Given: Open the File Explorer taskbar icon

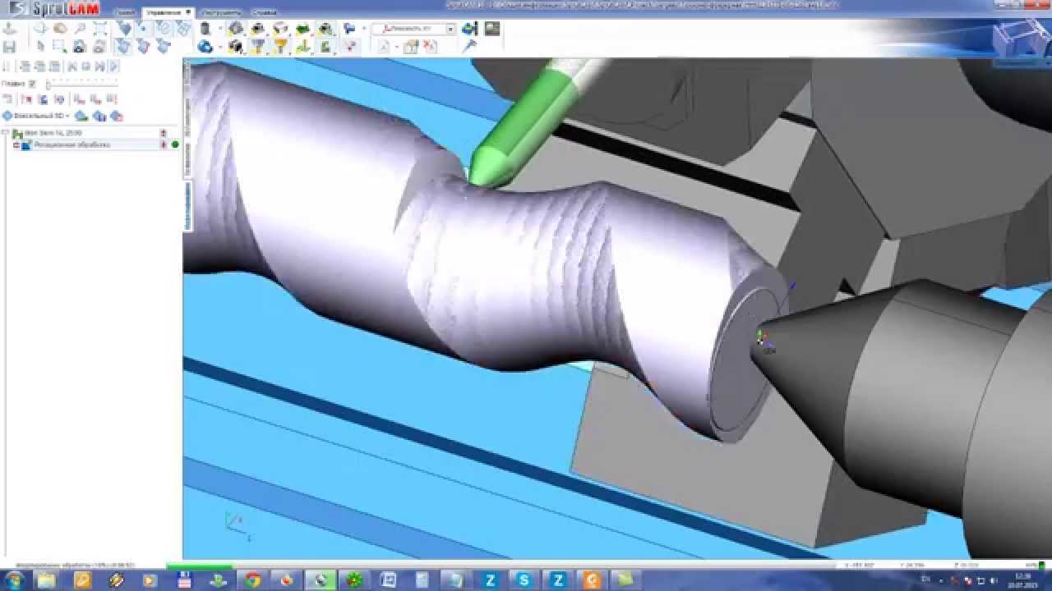Looking at the screenshot, I should [x=46, y=581].
